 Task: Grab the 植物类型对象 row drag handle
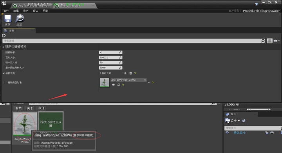click(x=4, y=83)
